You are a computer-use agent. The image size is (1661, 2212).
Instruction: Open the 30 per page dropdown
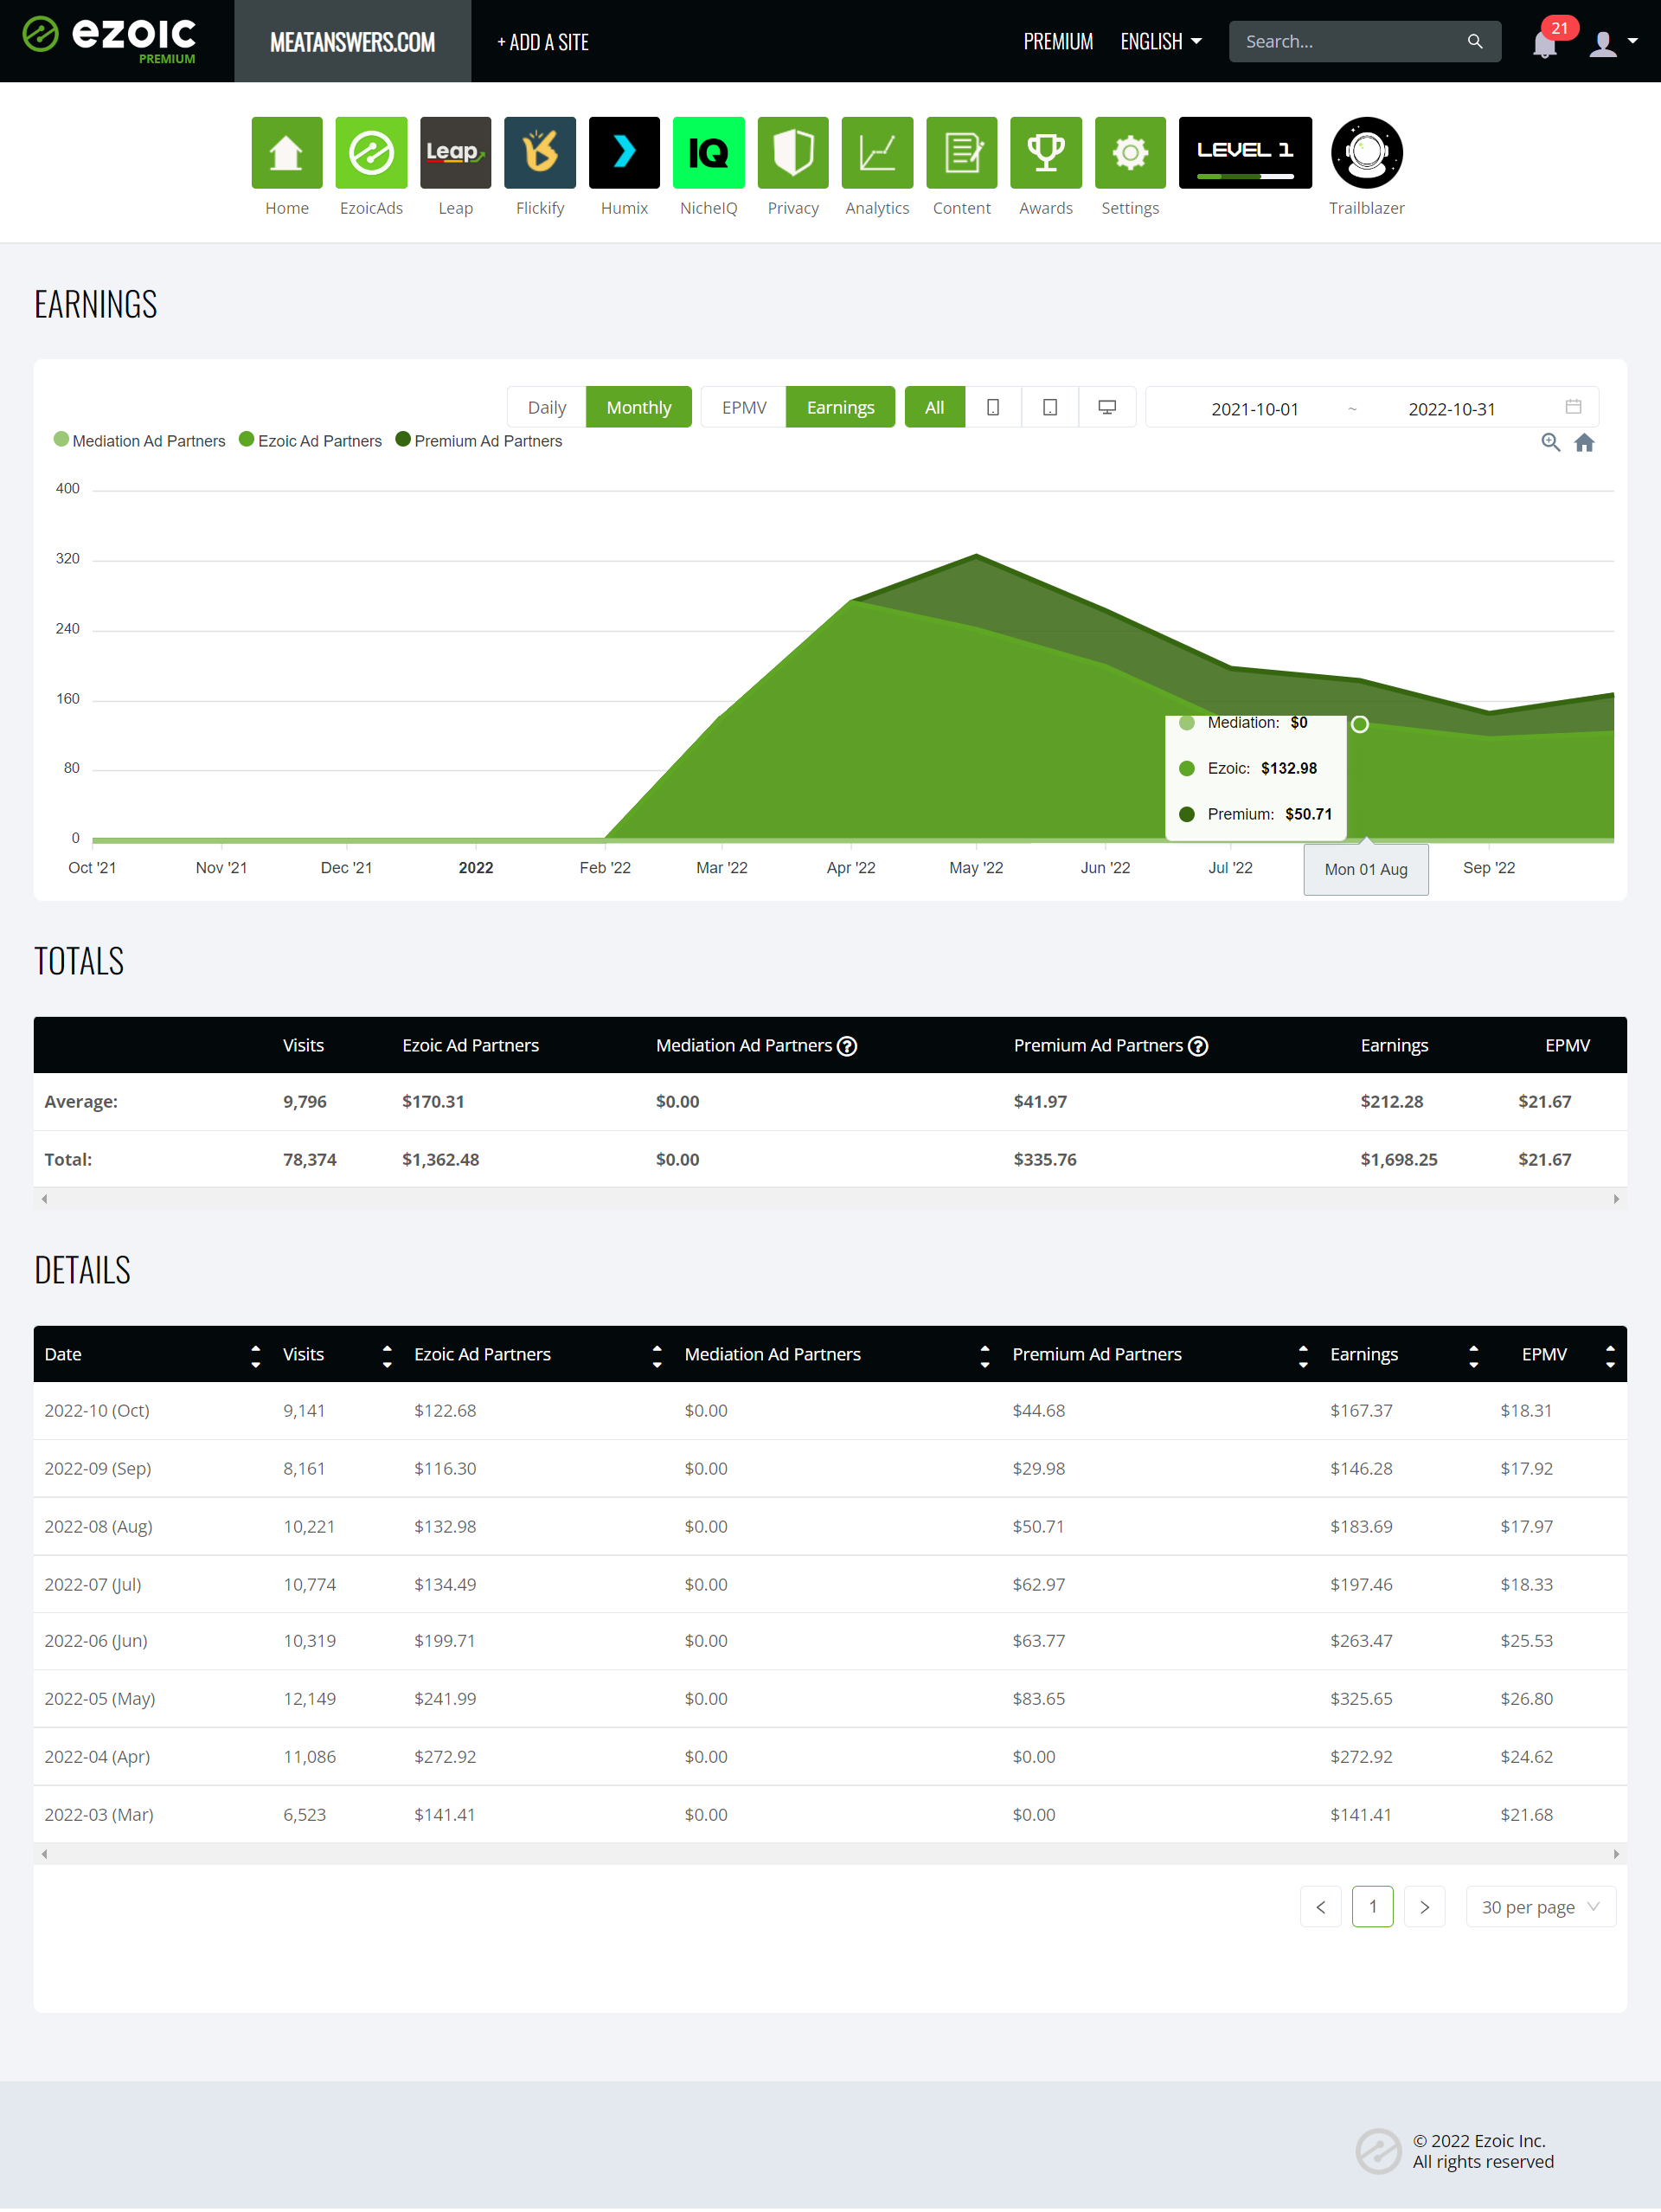(1541, 1907)
